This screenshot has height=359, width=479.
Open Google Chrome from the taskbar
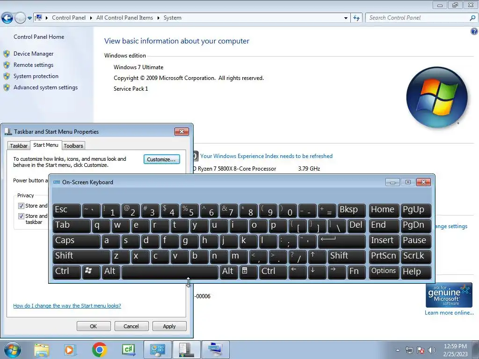point(99,350)
